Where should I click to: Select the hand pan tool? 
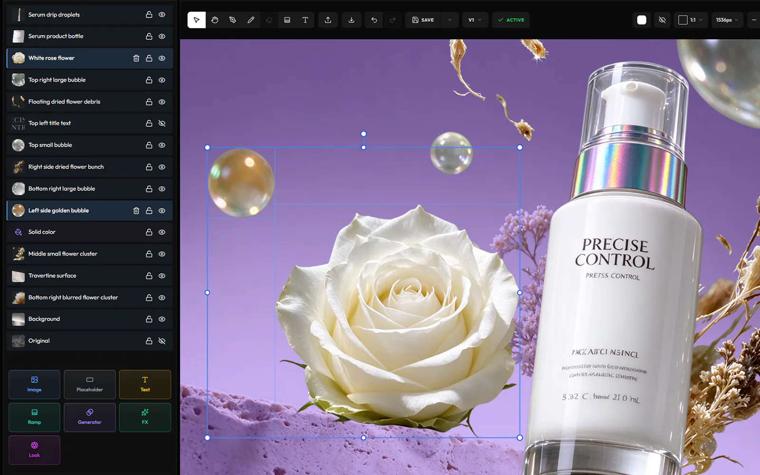coord(215,20)
